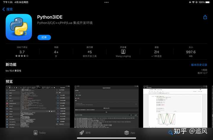This screenshot has width=213, height=140.
Task: Tap the Python3IDE app icon
Action: click(x=19, y=27)
